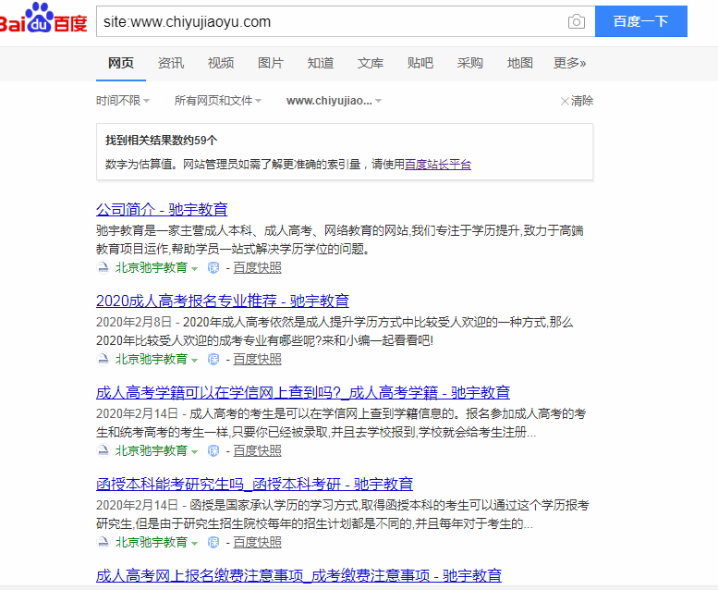Click 北京驰宇教育 under 2020成人高考报名 result
This screenshot has width=718, height=590.
[152, 360]
